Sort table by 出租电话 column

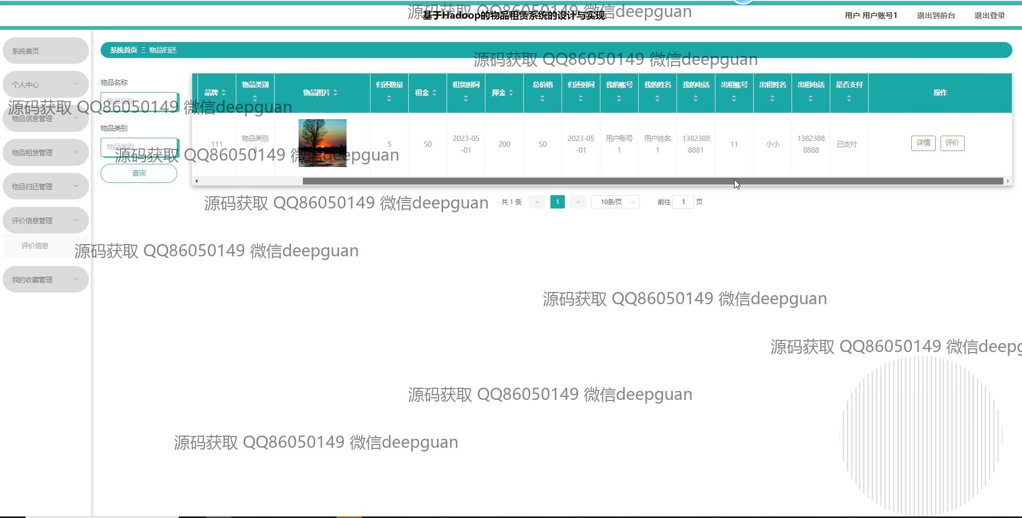[811, 98]
